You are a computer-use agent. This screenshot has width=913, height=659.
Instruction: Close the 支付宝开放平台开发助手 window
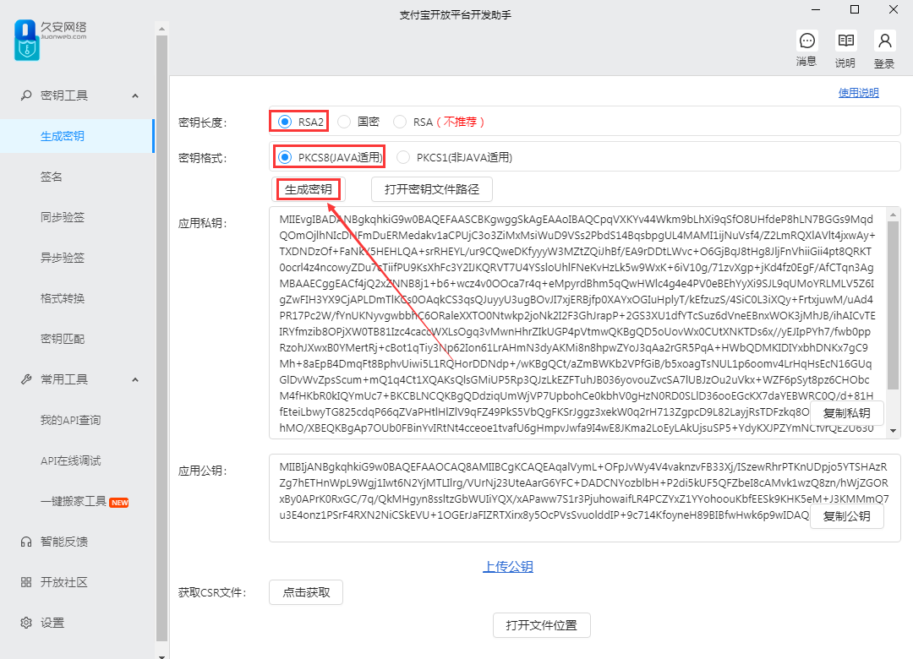[x=894, y=10]
